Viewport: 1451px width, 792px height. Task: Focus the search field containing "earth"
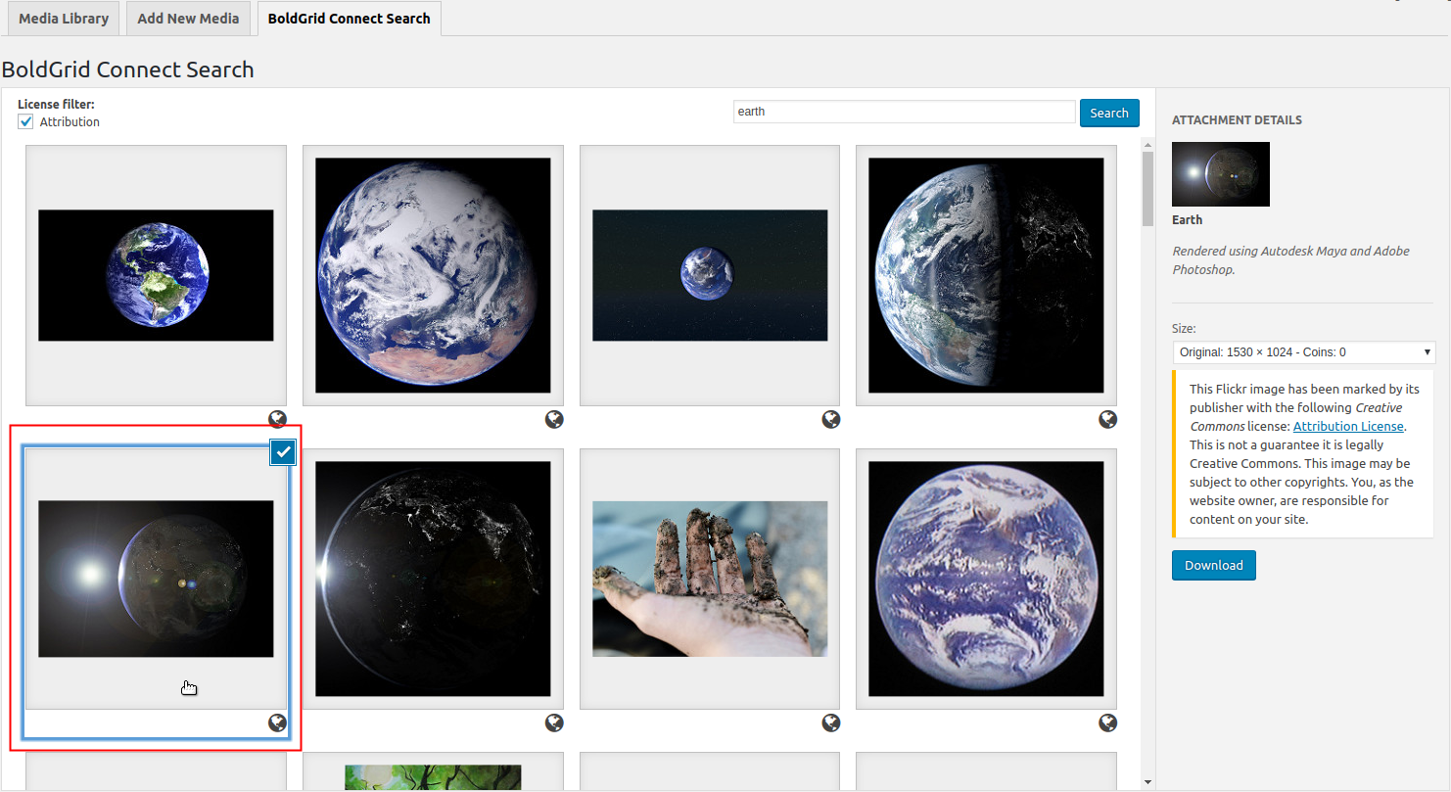pos(904,112)
